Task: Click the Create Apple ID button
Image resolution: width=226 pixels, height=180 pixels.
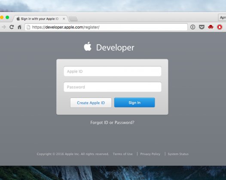Action: click(x=91, y=103)
